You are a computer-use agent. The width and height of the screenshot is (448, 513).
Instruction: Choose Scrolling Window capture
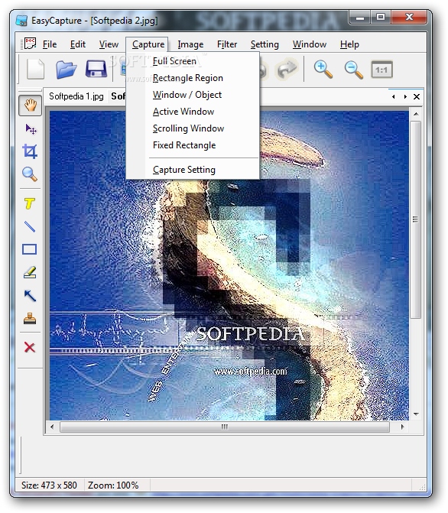pyautogui.click(x=193, y=128)
